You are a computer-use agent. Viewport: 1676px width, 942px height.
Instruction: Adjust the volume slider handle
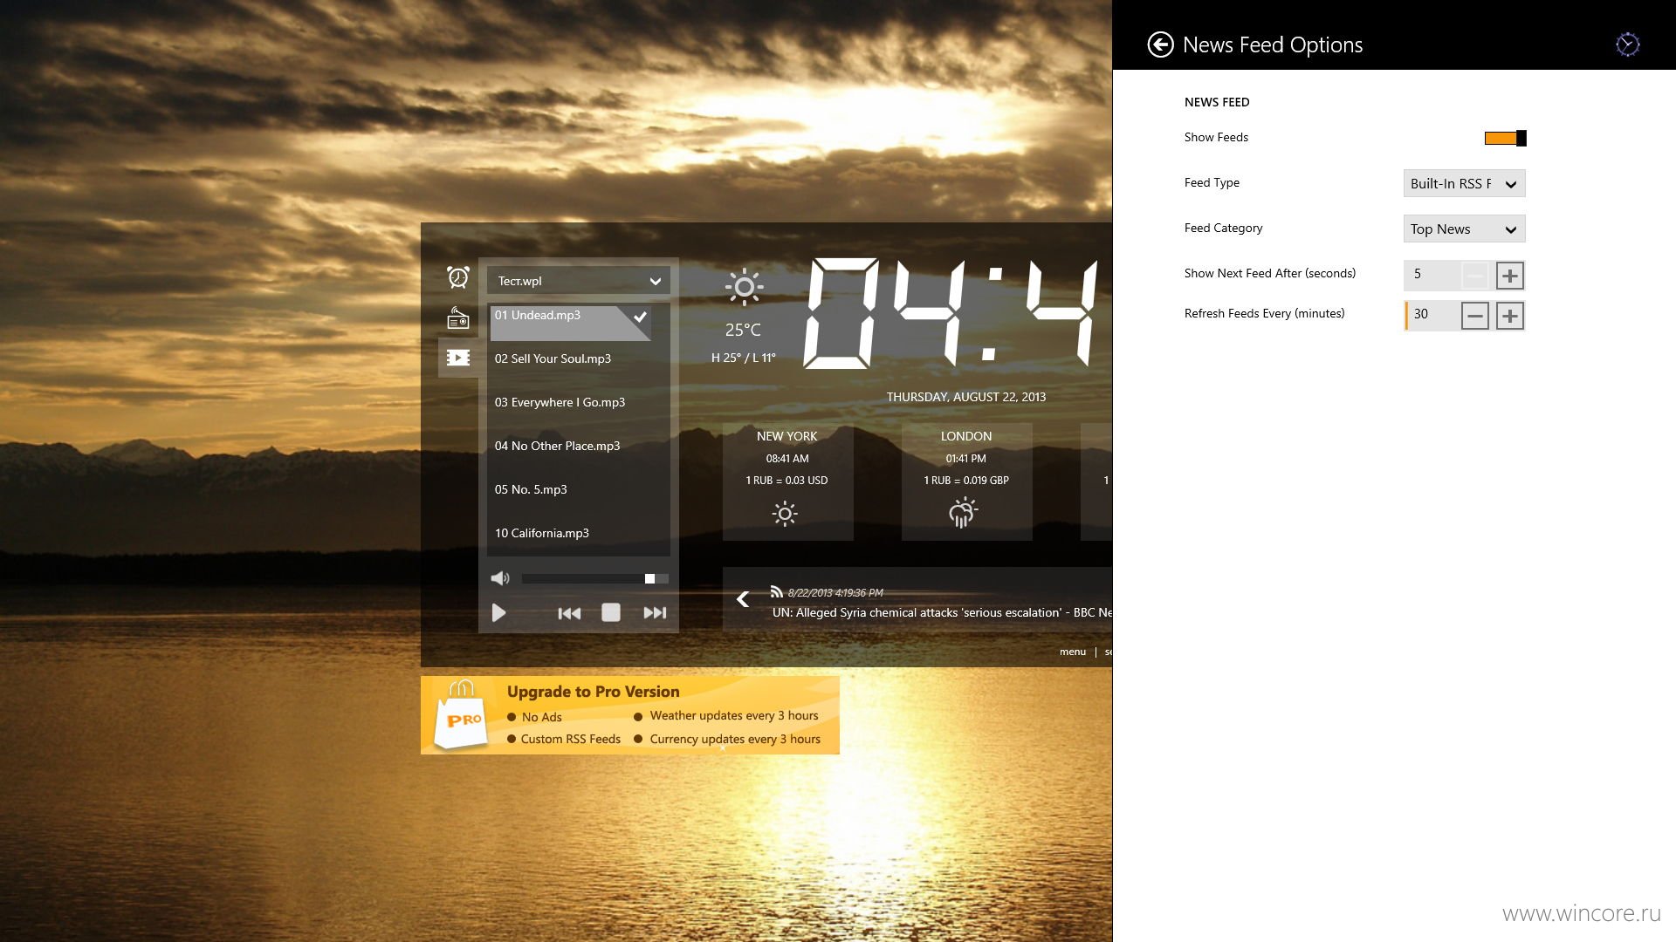[x=649, y=578]
